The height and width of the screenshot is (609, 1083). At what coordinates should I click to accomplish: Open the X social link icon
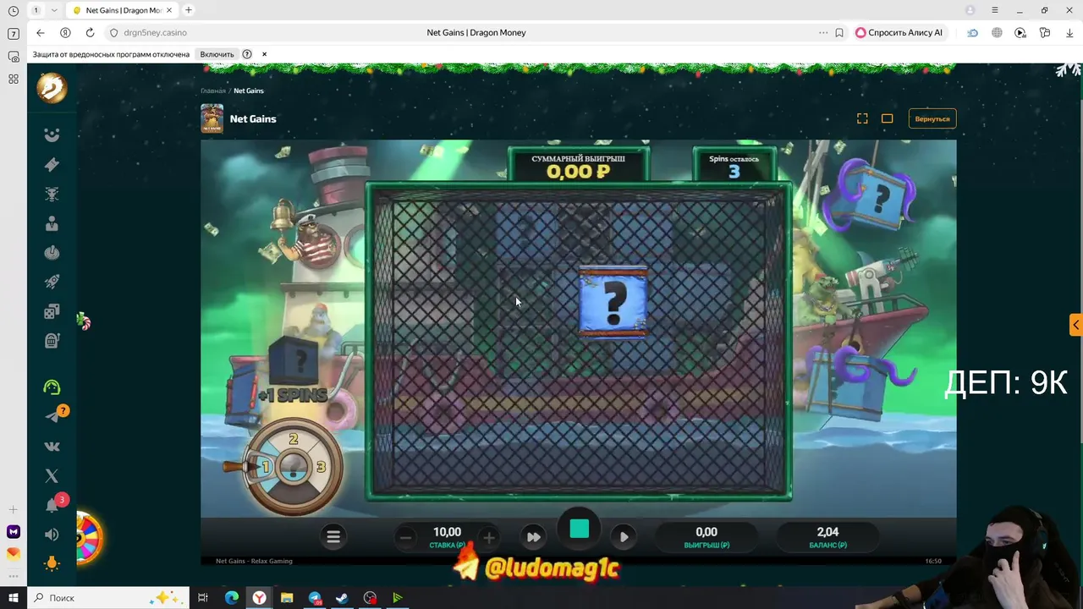coord(52,475)
